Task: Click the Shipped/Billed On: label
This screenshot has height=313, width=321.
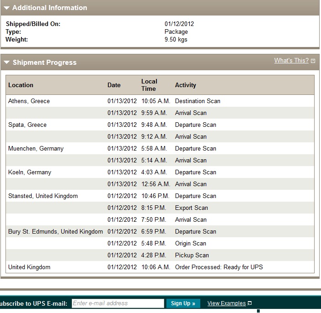Action: 33,24
